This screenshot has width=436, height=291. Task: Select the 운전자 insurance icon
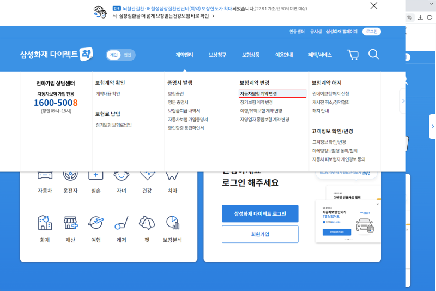[70, 176]
